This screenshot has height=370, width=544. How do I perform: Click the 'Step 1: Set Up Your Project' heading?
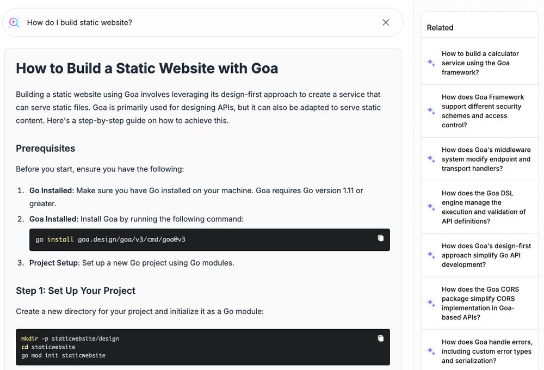(x=76, y=291)
